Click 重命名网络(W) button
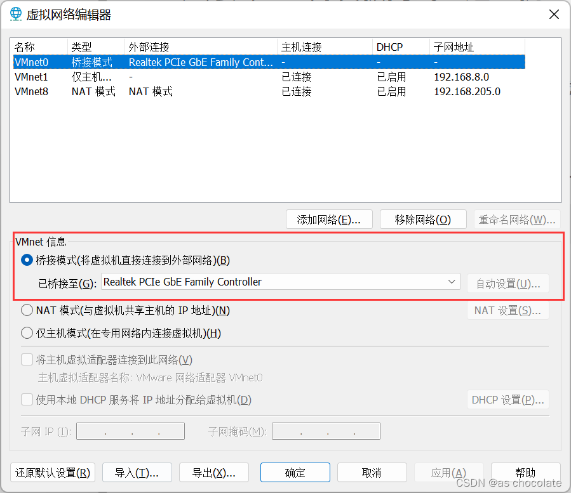Screen dimensions: 571x493 517,220
